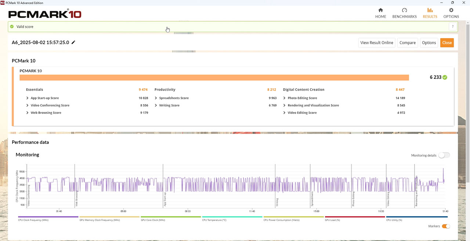
Task: Click the Web Browsing value 9 179
Action: [x=144, y=113]
